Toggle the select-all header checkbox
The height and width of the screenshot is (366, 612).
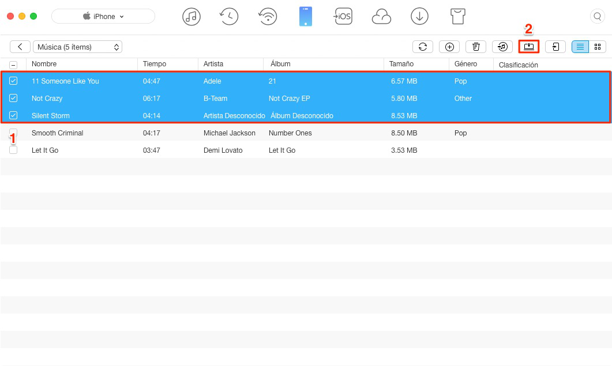point(13,65)
